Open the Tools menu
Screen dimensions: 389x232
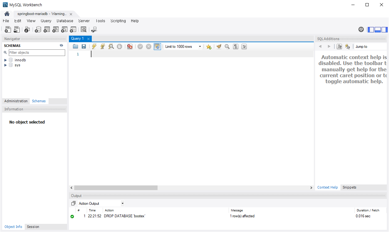click(x=101, y=21)
